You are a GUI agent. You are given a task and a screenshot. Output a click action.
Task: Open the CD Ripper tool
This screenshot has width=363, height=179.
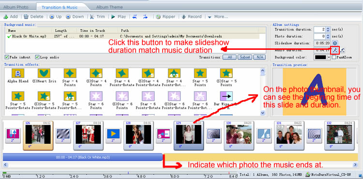166,16
